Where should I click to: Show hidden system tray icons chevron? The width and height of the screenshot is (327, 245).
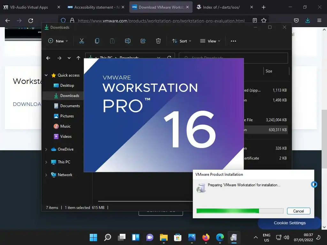(x=256, y=237)
